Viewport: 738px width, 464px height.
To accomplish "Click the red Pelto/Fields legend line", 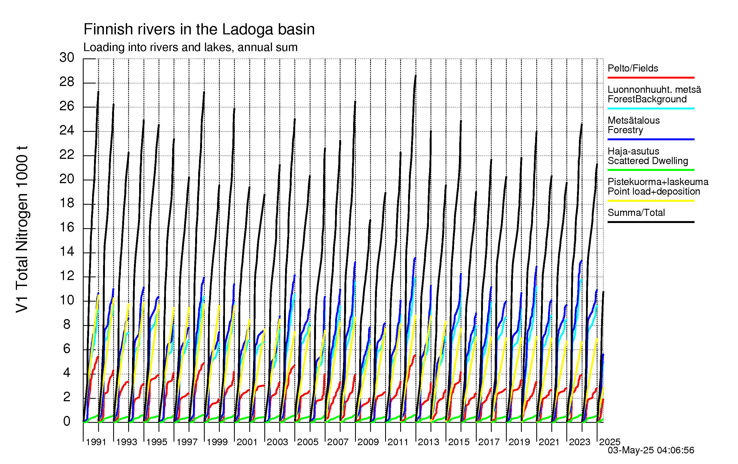I will 651,78.
